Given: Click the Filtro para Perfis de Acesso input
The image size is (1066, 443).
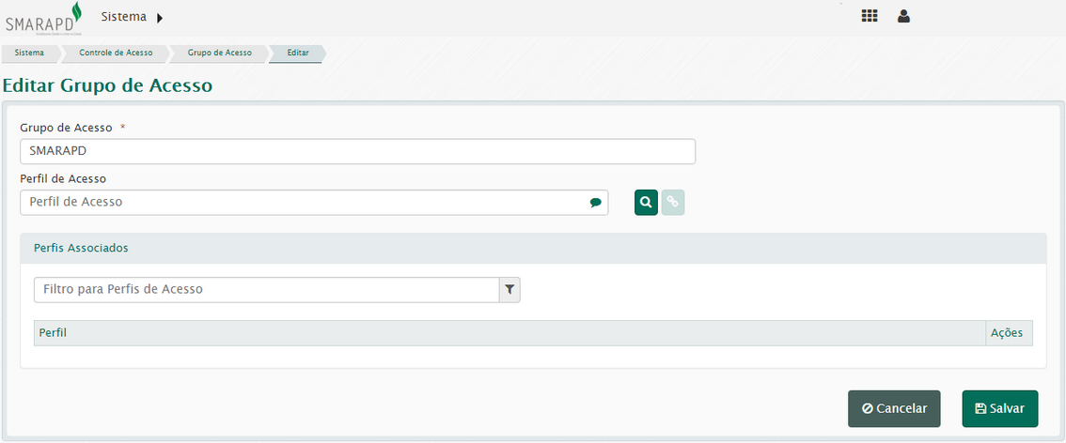Looking at the screenshot, I should [266, 290].
